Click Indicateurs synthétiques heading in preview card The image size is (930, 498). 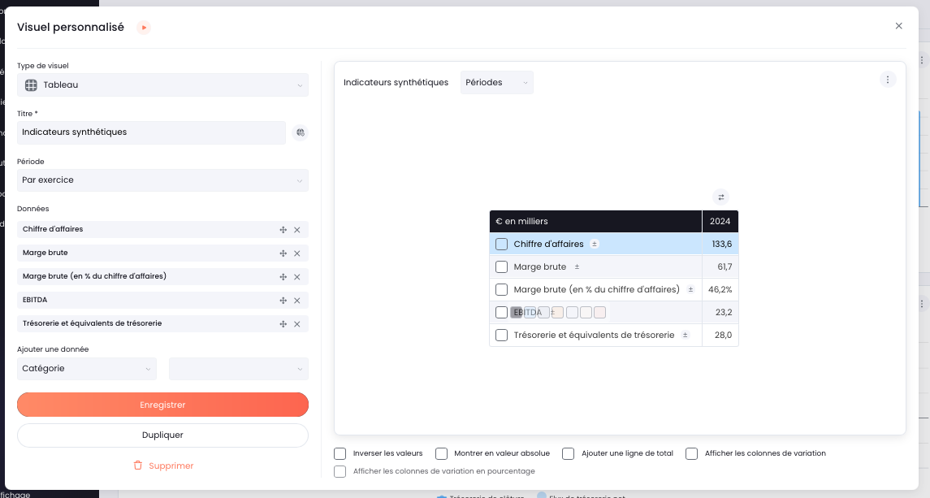pyautogui.click(x=396, y=83)
